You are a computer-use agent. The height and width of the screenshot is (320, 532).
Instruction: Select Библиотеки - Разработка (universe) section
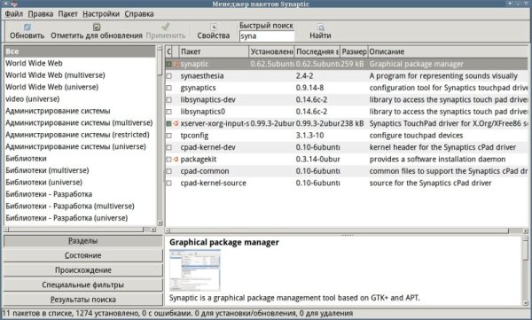pyautogui.click(x=80, y=218)
